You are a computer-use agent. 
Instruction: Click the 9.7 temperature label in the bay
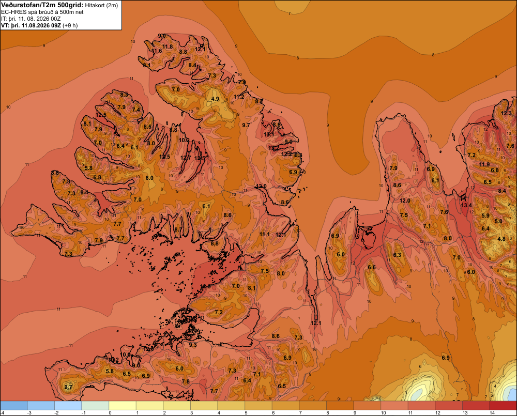click(246, 125)
